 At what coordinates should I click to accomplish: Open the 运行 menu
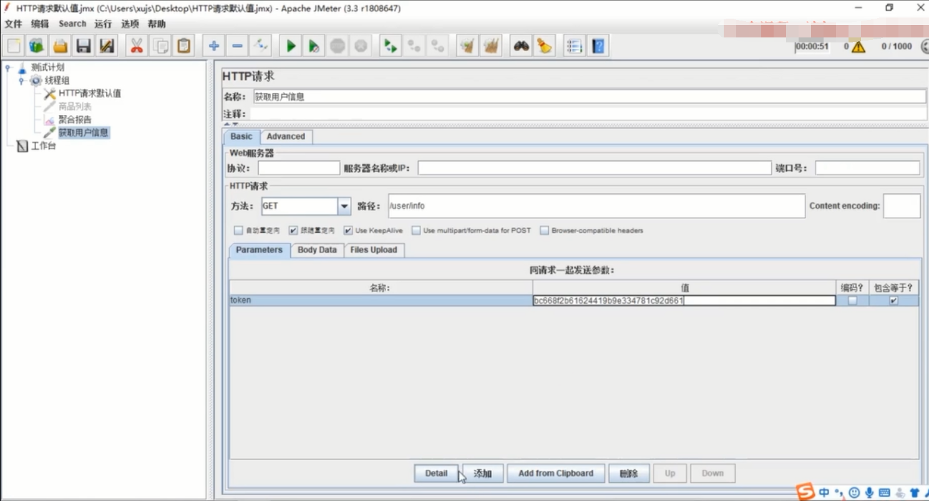pos(103,24)
